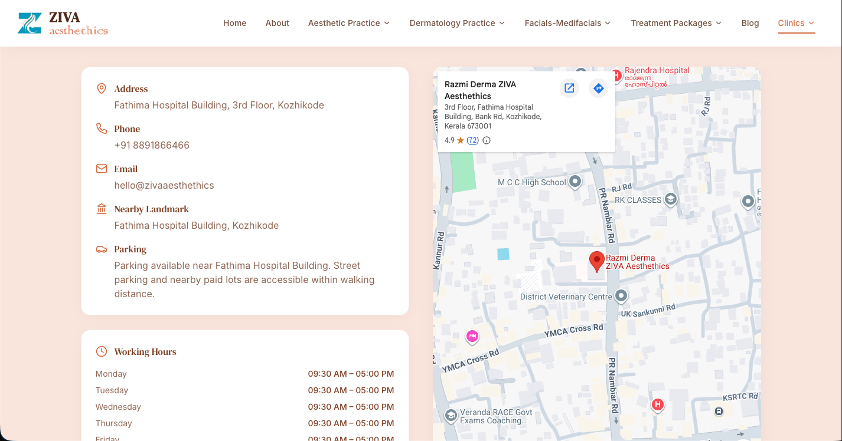Open map in larger view icon

click(x=569, y=88)
